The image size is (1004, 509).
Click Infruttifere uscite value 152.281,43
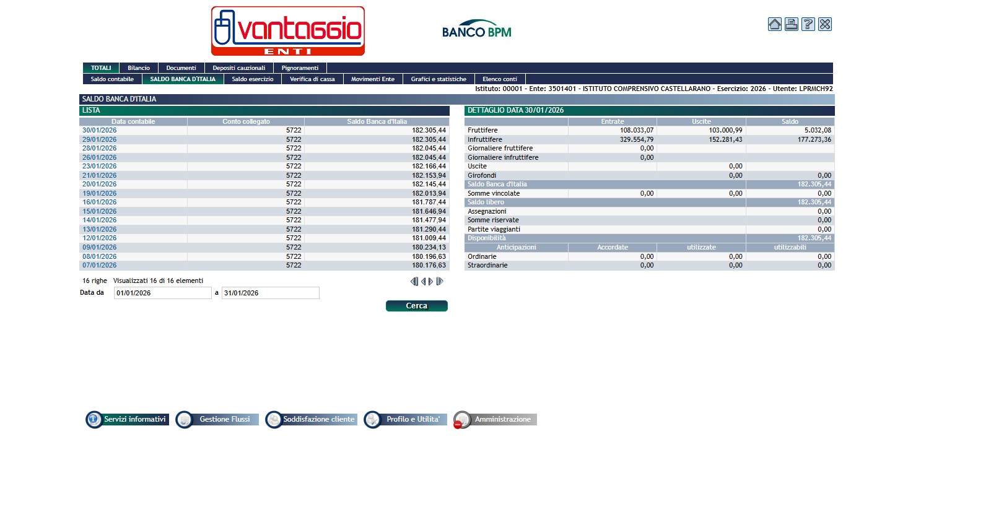[725, 139]
